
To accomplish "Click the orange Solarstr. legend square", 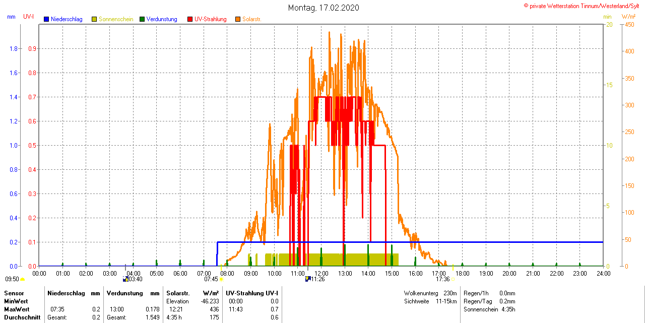I will [238, 19].
